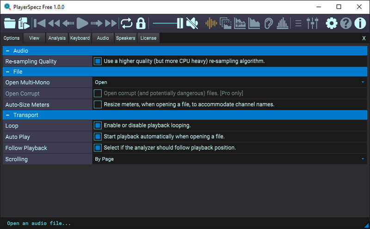Screen dimensions: 370x229
Task: Switch to the Keyboard tab
Action: pyautogui.click(x=80, y=38)
